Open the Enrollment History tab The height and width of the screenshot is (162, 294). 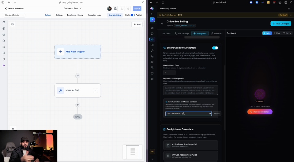(75, 15)
